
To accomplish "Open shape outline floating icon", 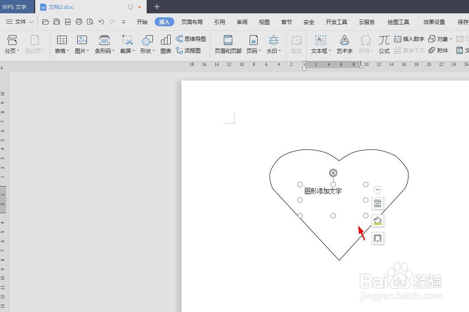I will click(x=378, y=238).
